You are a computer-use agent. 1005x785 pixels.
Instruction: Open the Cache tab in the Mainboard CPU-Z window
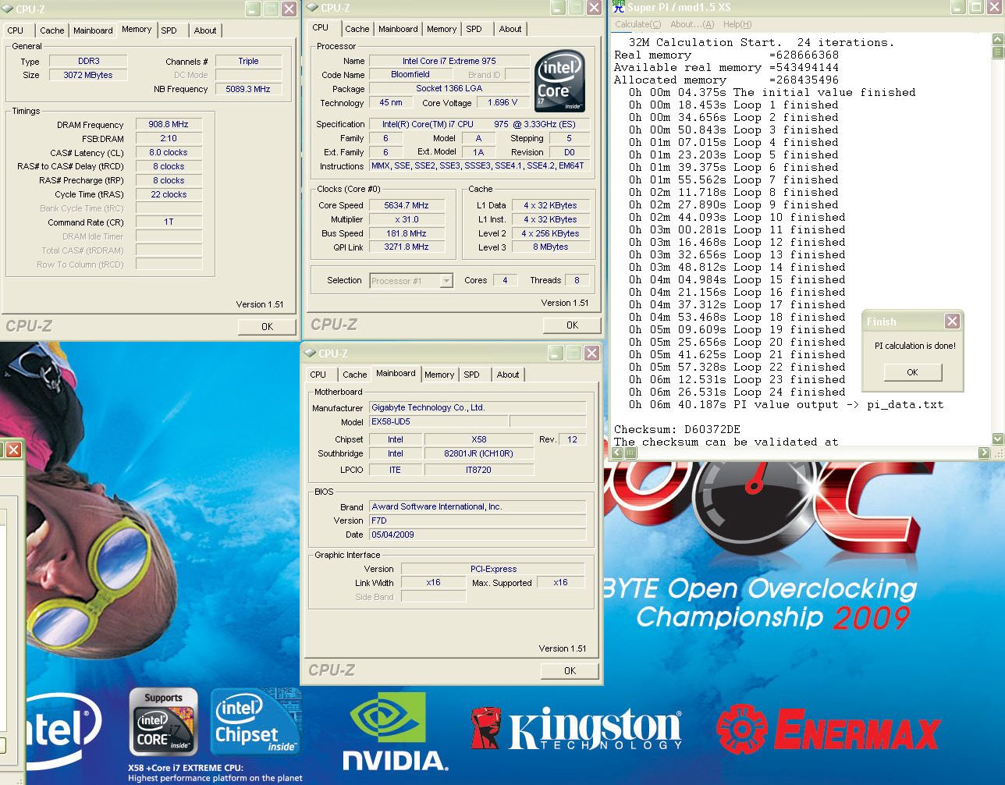(x=355, y=375)
